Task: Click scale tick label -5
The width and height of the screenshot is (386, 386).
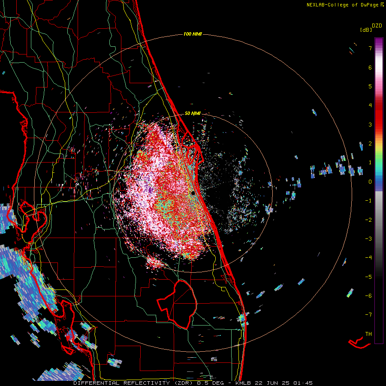Action: (368, 277)
